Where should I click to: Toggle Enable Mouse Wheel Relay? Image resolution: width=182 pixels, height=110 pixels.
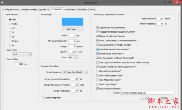coord(110,54)
